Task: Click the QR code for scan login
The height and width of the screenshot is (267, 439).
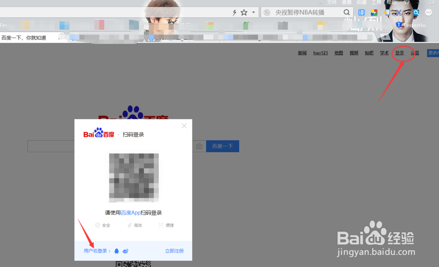Action: [134, 177]
